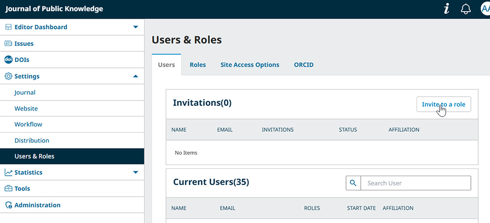Expand the Editor Dashboard arrow
This screenshot has width=490, height=223.
point(136,27)
